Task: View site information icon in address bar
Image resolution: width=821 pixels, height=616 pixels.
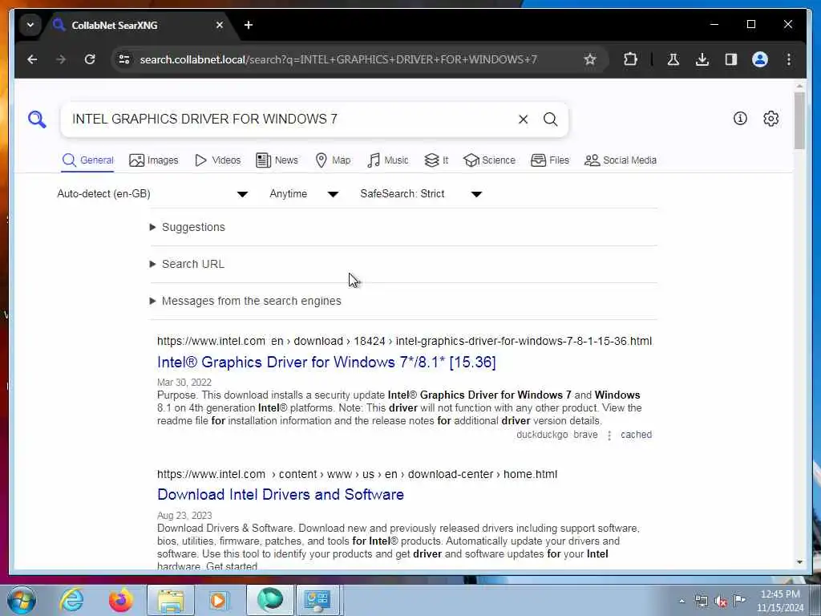Action: click(x=124, y=59)
